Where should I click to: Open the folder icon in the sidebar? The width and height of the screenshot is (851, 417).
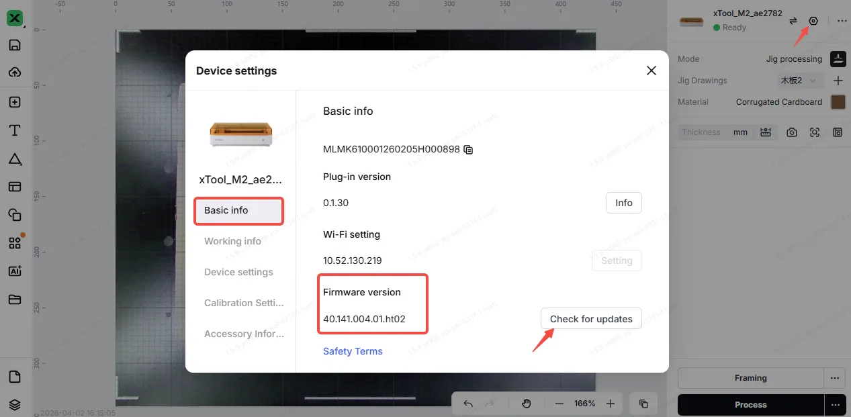pyautogui.click(x=15, y=299)
